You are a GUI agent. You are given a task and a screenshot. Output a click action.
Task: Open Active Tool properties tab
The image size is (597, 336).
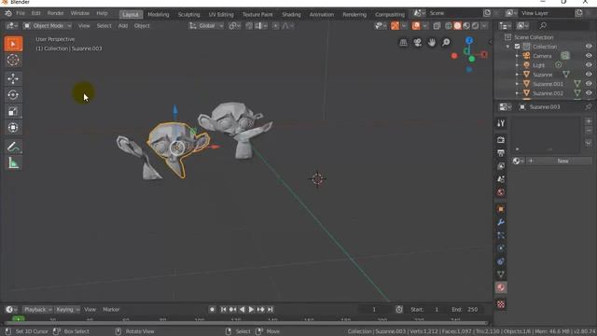pos(501,123)
